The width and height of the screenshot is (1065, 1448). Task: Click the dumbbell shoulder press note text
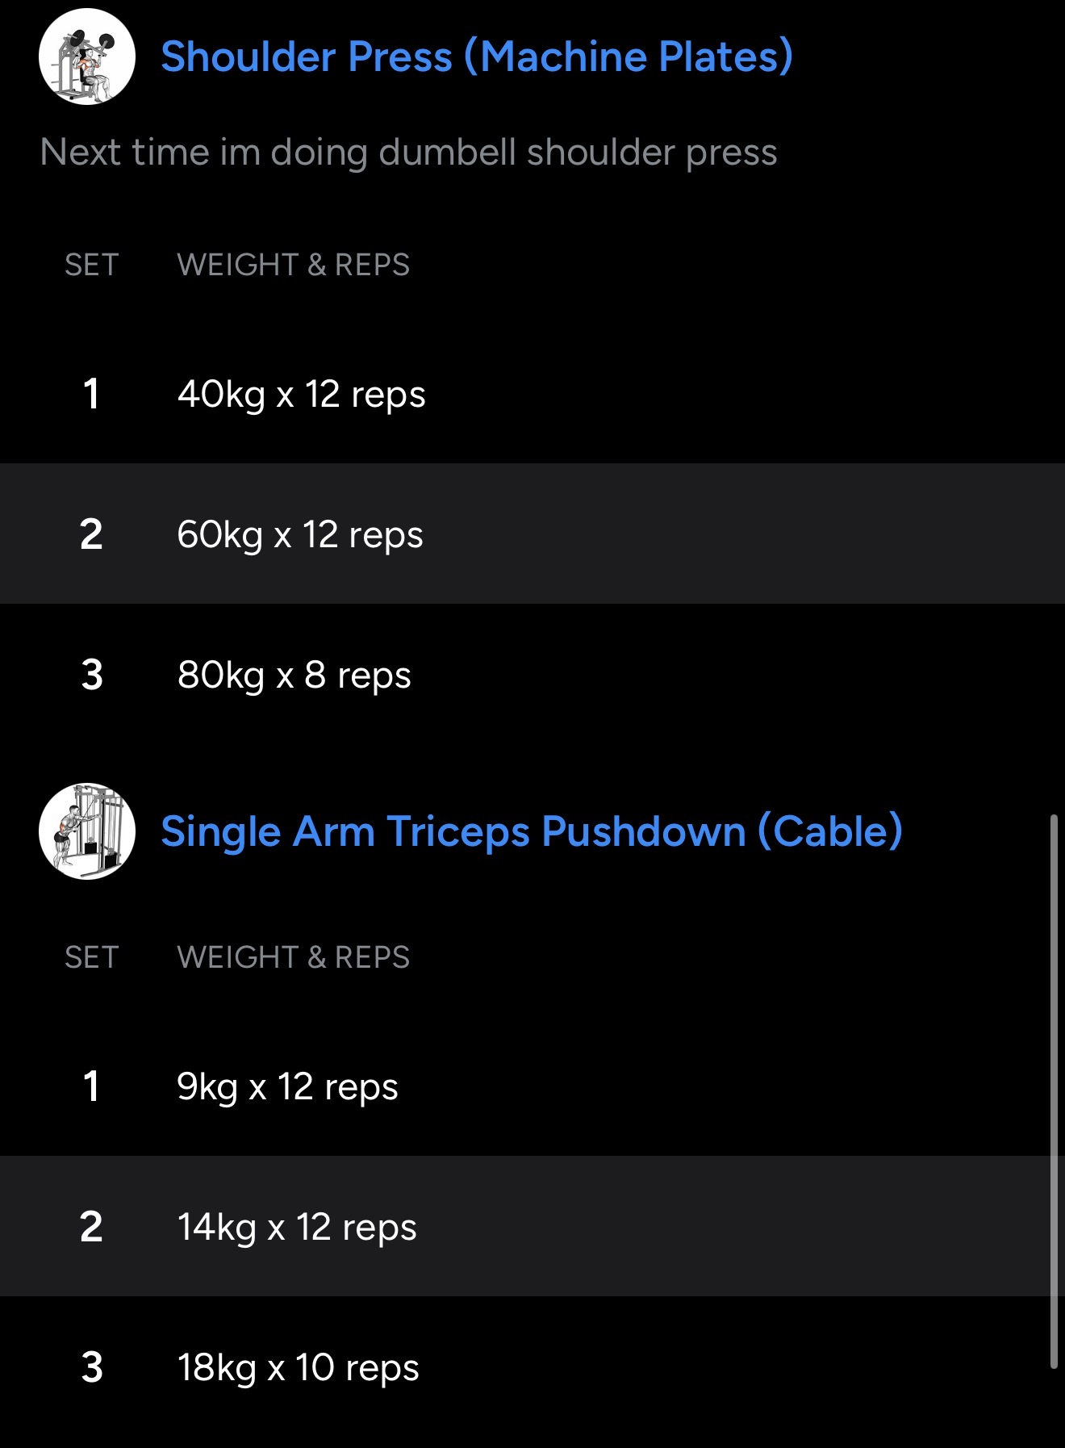408,152
